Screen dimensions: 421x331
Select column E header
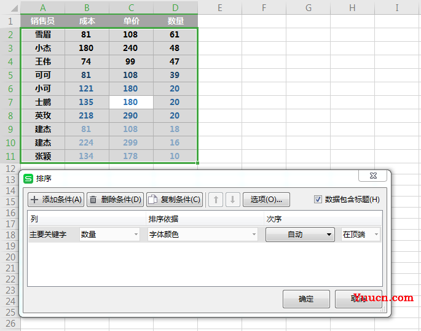pos(219,8)
